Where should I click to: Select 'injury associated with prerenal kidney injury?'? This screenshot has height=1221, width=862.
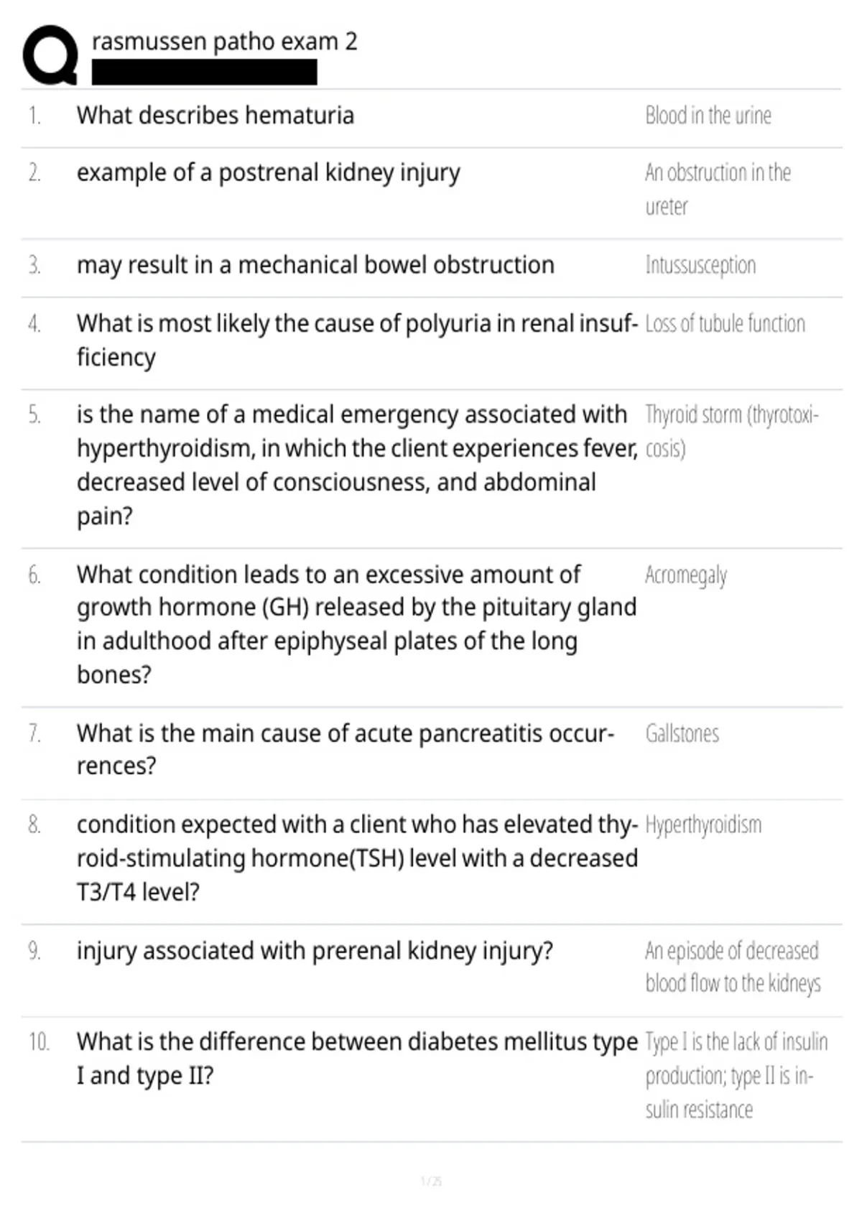(315, 951)
